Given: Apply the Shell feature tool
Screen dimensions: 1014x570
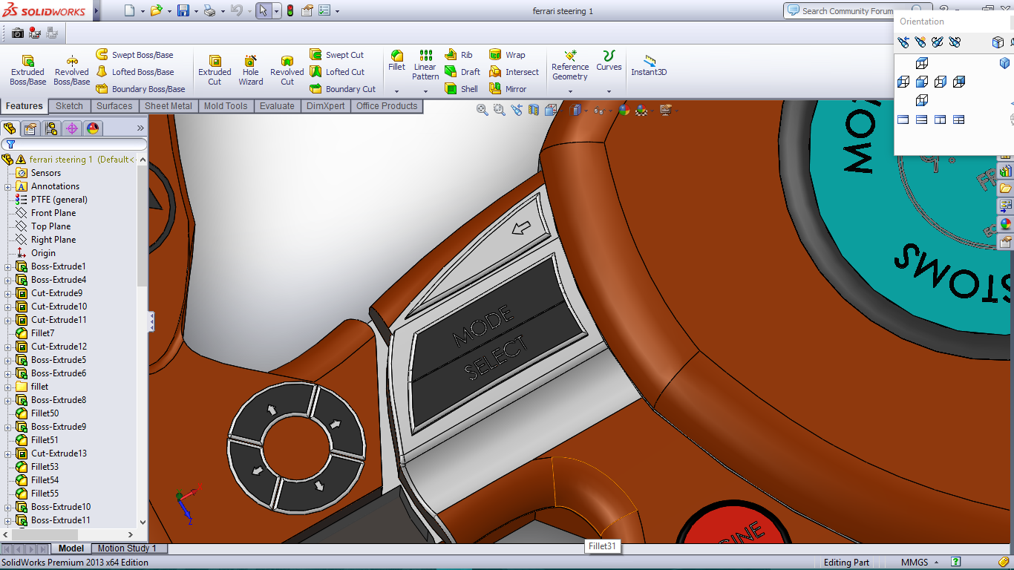Looking at the screenshot, I should [x=461, y=89].
